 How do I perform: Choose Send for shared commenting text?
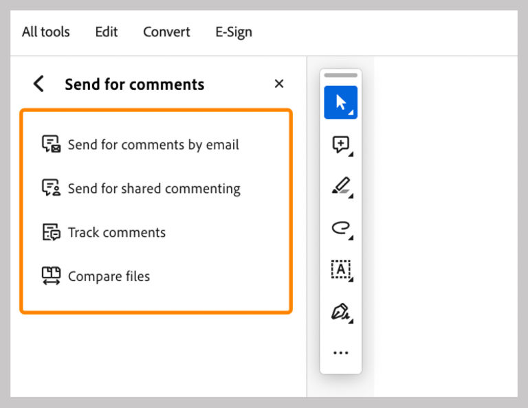click(x=154, y=188)
